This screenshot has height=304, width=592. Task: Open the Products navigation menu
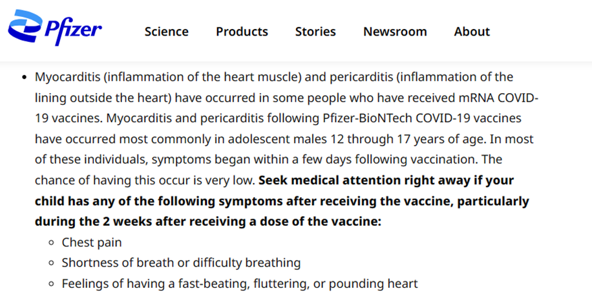(x=242, y=32)
